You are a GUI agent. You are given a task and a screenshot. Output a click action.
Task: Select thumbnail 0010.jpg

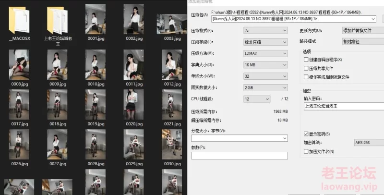(96, 65)
